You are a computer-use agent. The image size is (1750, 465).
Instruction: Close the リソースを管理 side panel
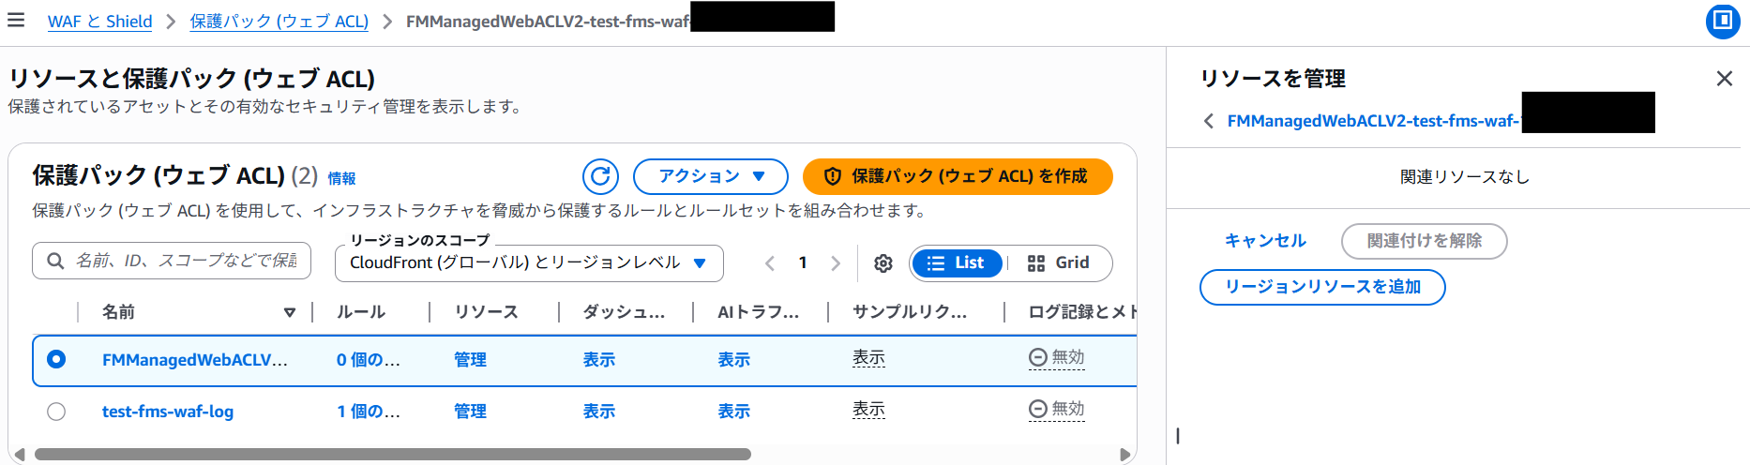(1724, 79)
